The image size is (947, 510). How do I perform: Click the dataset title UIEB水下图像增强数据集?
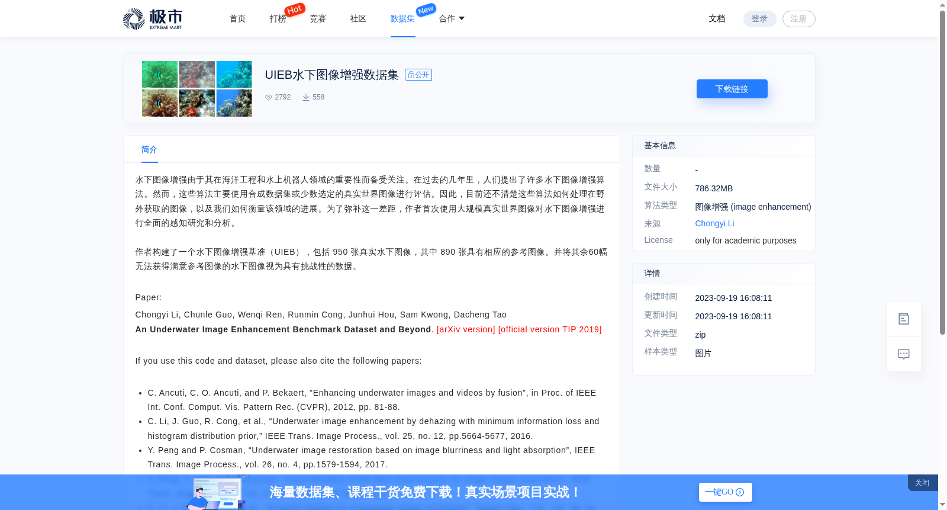331,75
